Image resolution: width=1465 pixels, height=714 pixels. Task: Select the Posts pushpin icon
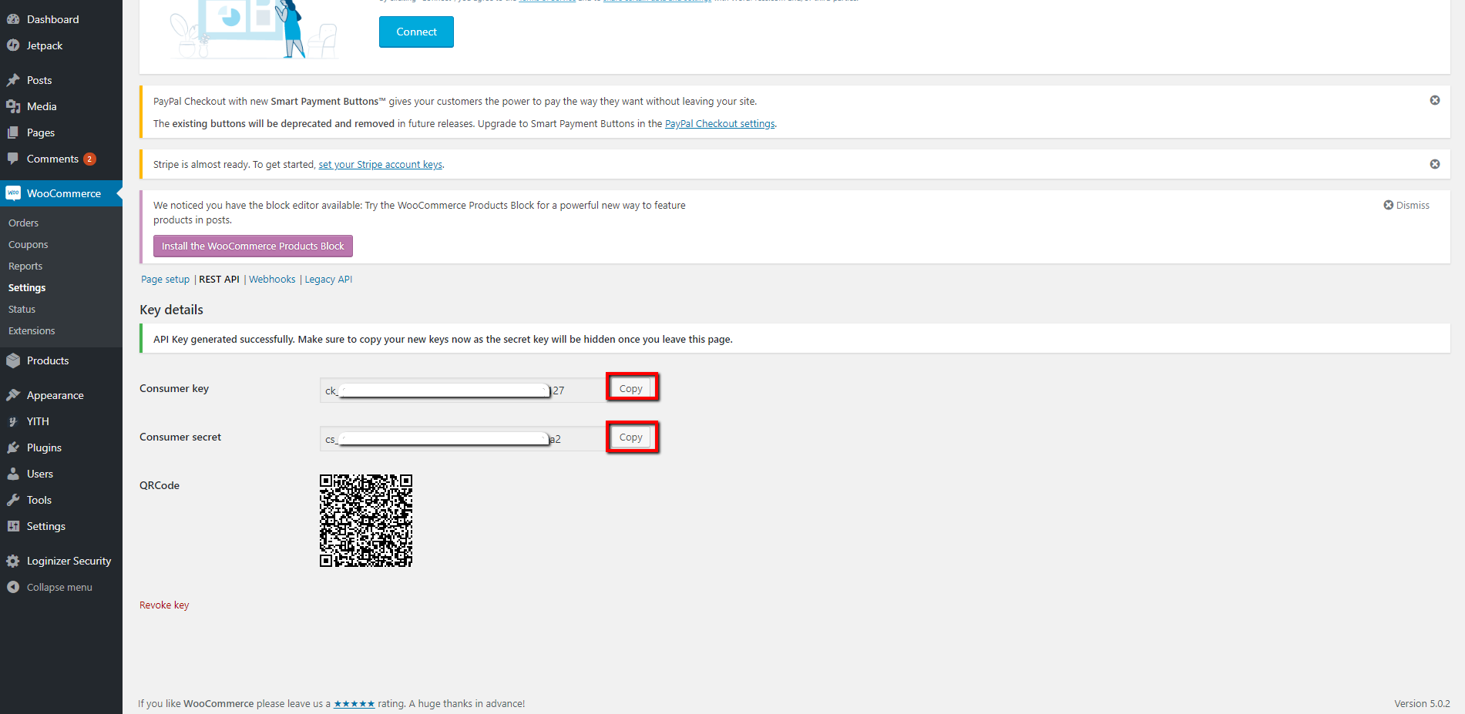13,80
